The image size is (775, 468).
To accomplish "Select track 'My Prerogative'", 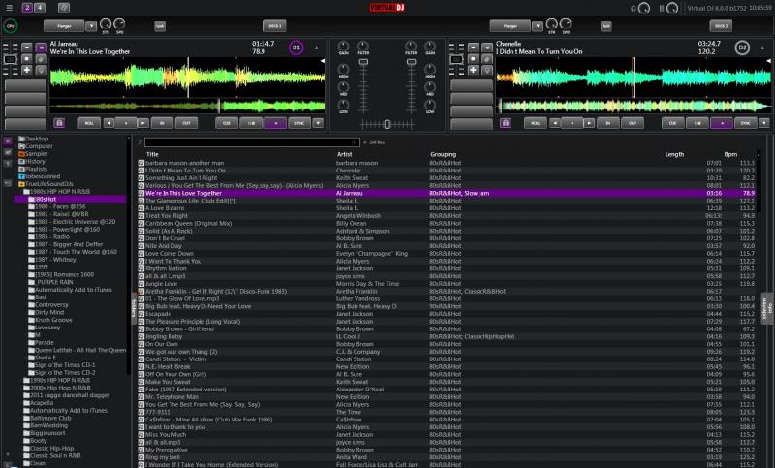I will [x=166, y=450].
